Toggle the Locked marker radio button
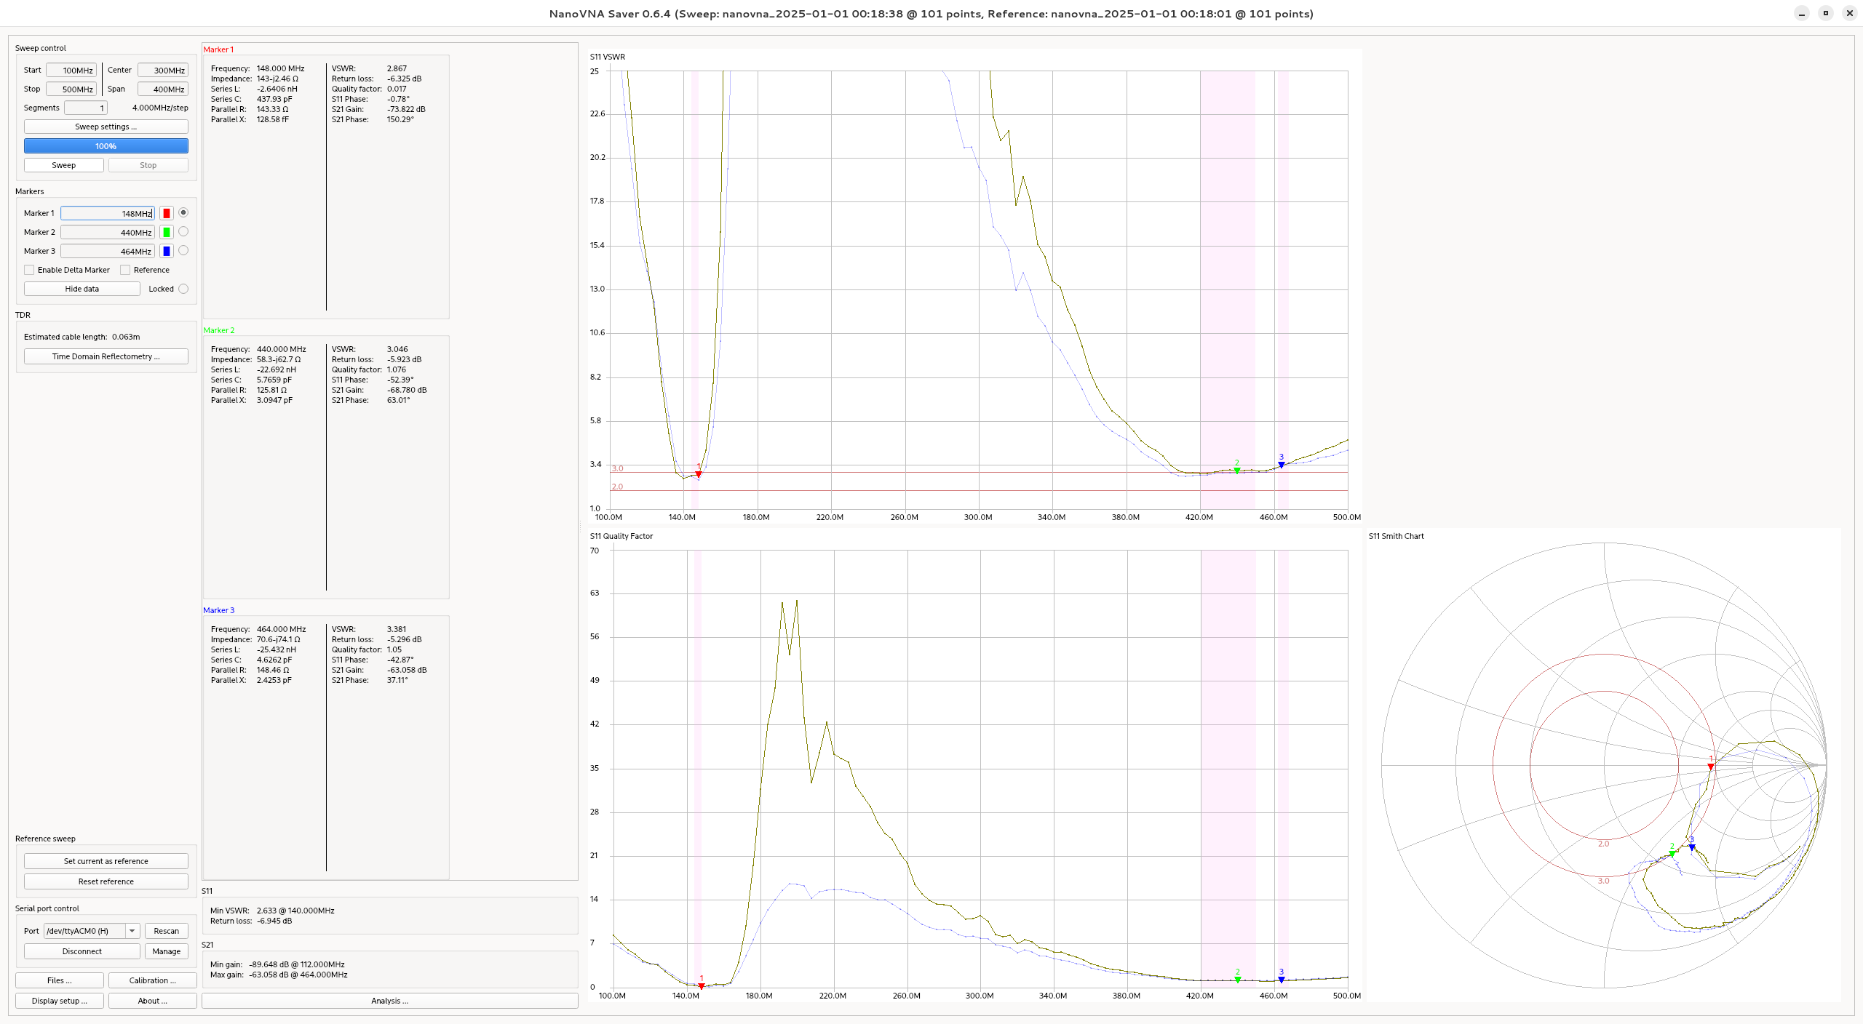Viewport: 1863px width, 1024px height. (183, 289)
